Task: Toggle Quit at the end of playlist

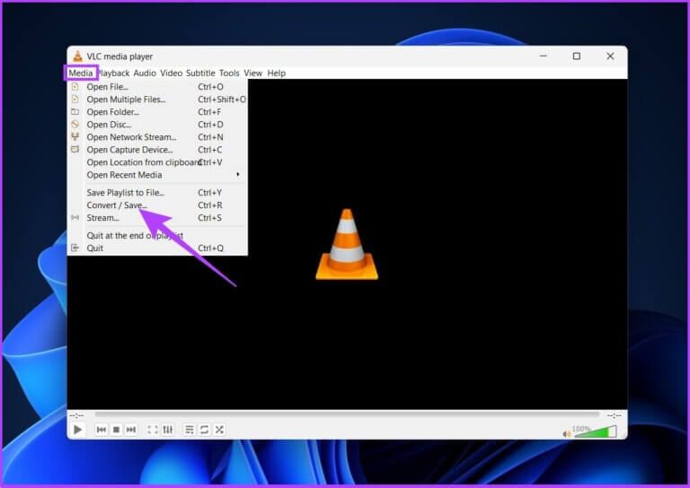Action: tap(157, 235)
